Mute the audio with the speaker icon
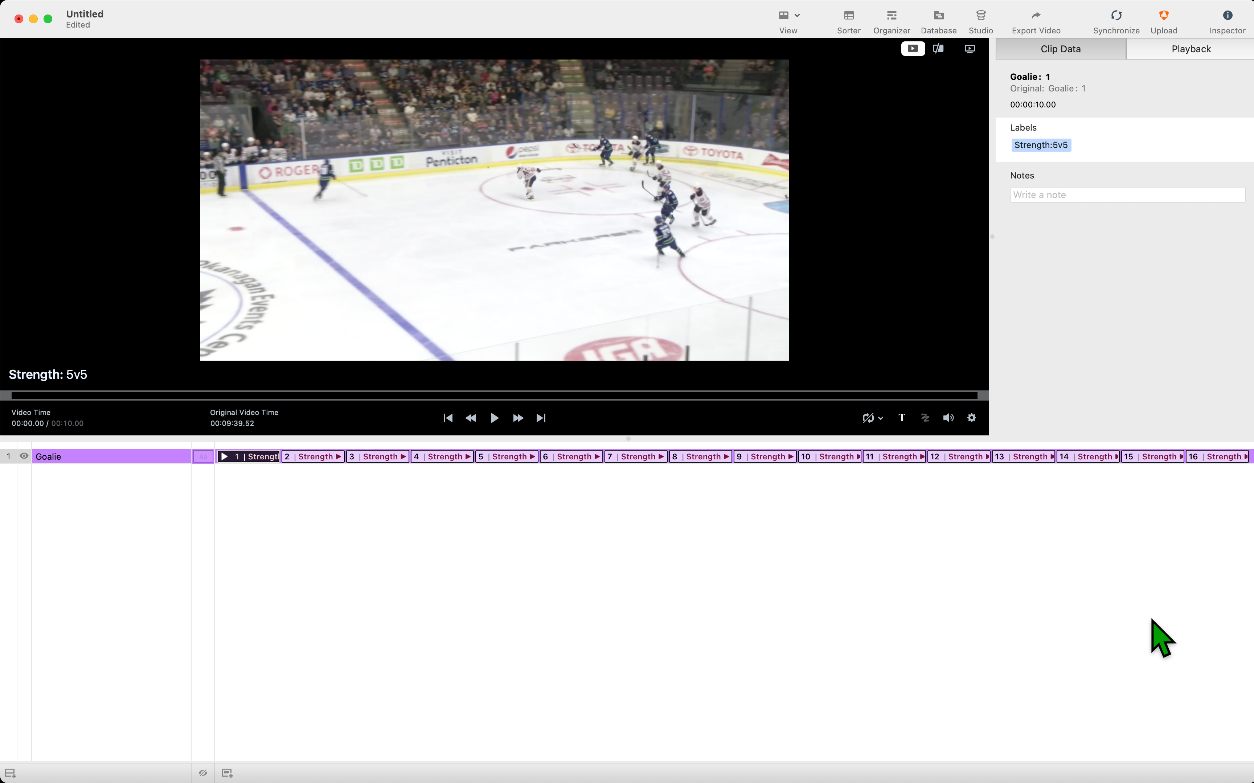1254x783 pixels. tap(948, 418)
